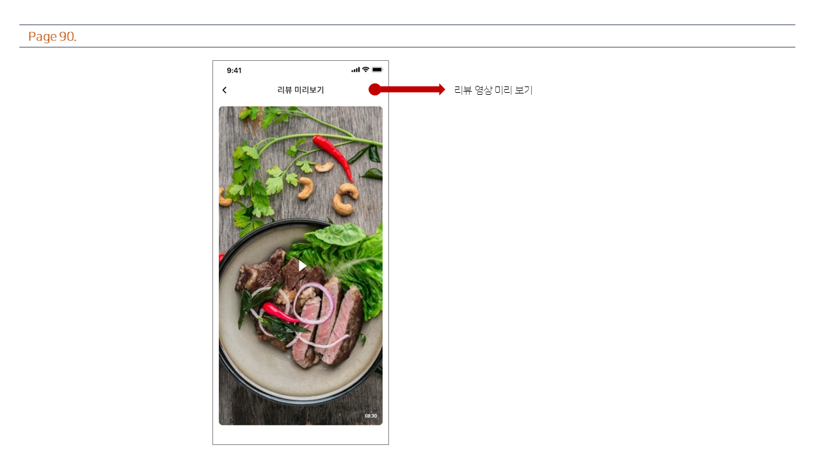Click the 리뷰 미리보기 screen title
This screenshot has height=461, width=819.
[x=301, y=90]
